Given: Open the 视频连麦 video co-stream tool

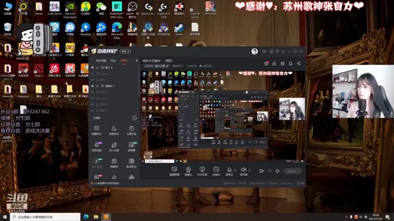Looking at the screenshot, I should tap(97, 146).
